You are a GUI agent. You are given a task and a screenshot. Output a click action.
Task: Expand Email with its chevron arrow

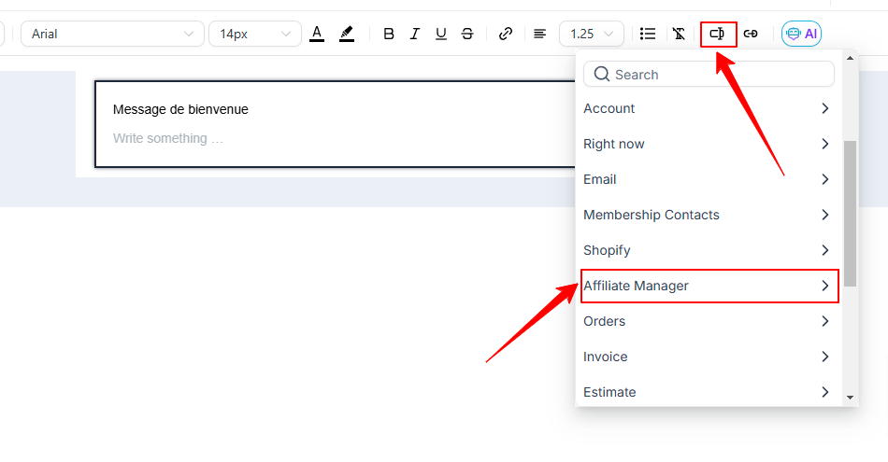click(825, 179)
